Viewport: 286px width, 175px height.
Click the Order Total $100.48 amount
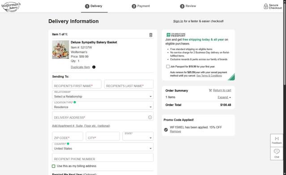click(x=226, y=105)
